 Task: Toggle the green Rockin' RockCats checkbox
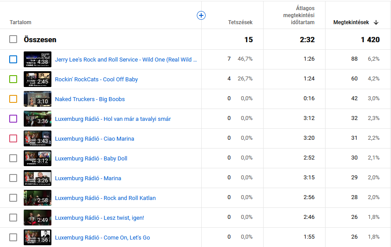click(13, 79)
